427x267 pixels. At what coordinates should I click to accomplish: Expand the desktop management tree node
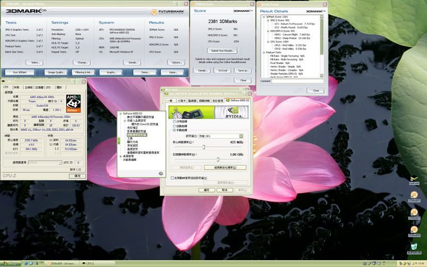click(x=121, y=156)
